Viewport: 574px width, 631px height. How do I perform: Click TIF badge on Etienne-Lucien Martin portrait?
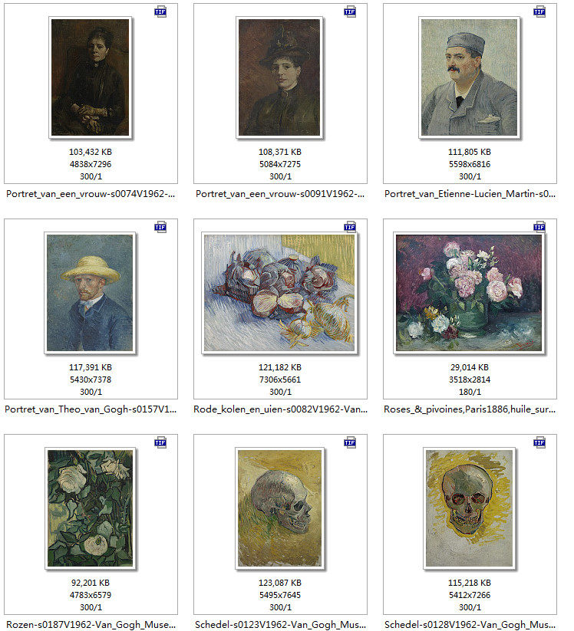click(539, 12)
